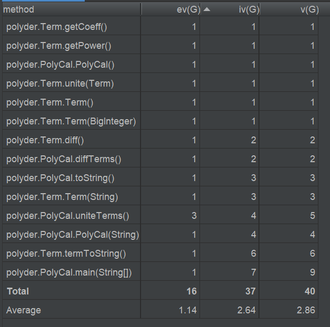
Task: Click the v(G) value 5 for uniteTerms()
Action: coord(313,216)
